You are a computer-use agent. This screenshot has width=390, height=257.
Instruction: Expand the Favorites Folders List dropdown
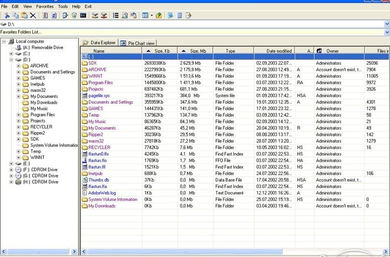point(387,32)
